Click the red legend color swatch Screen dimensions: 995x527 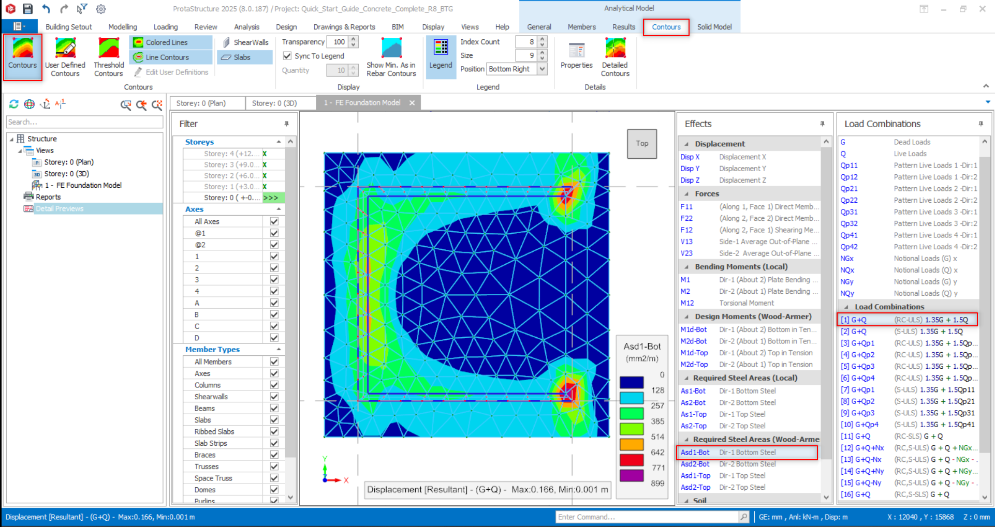coord(632,459)
